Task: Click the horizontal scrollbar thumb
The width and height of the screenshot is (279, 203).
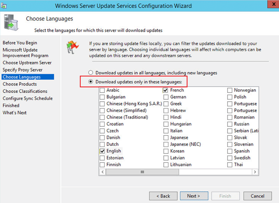Action: [x=142, y=172]
